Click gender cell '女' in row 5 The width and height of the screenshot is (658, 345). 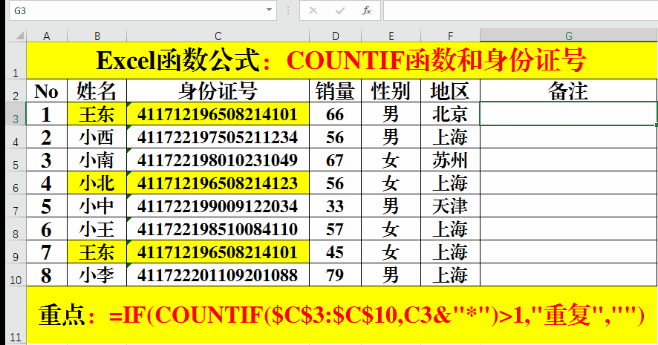[x=391, y=160]
